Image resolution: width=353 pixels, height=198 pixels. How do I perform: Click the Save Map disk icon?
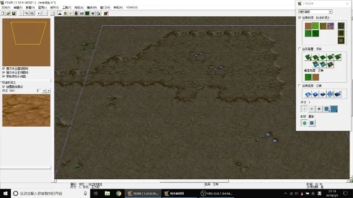pyautogui.click(x=14, y=13)
